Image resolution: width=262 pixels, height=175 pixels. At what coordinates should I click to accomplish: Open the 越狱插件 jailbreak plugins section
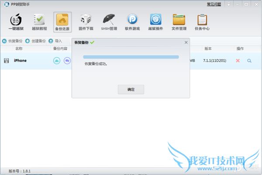pos(155,22)
